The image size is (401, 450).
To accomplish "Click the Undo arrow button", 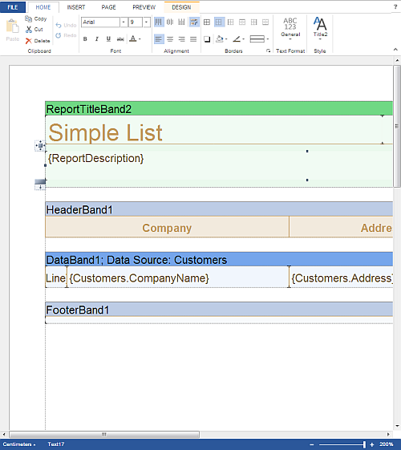I will 66,25.
